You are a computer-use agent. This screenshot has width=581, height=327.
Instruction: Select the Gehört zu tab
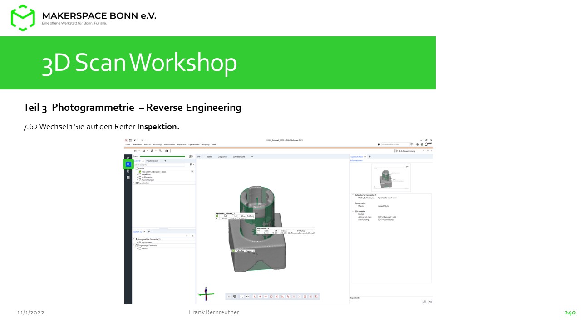point(138,232)
